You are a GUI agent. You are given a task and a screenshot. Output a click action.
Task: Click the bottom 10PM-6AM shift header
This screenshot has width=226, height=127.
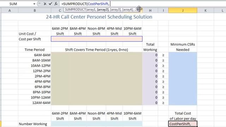(132, 113)
